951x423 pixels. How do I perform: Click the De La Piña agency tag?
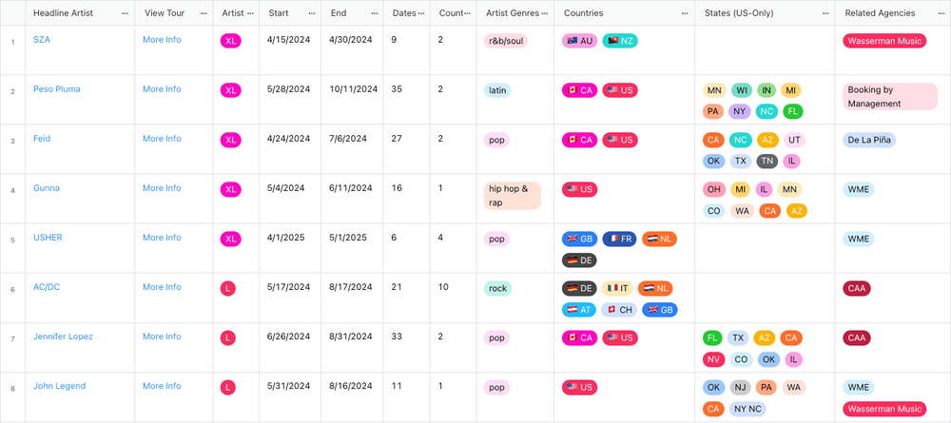coord(869,140)
